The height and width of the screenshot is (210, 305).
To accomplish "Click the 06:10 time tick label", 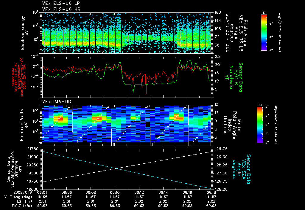I will tap(115, 192).
